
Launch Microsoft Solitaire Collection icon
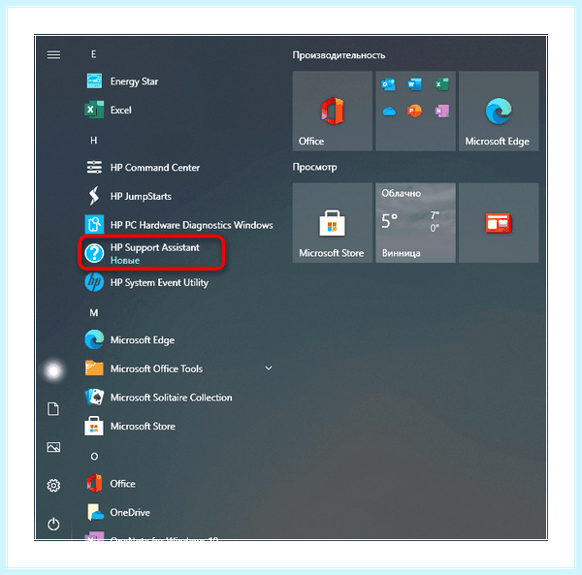tap(94, 397)
